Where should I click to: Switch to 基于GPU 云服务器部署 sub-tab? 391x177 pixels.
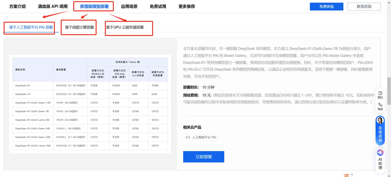(125, 27)
